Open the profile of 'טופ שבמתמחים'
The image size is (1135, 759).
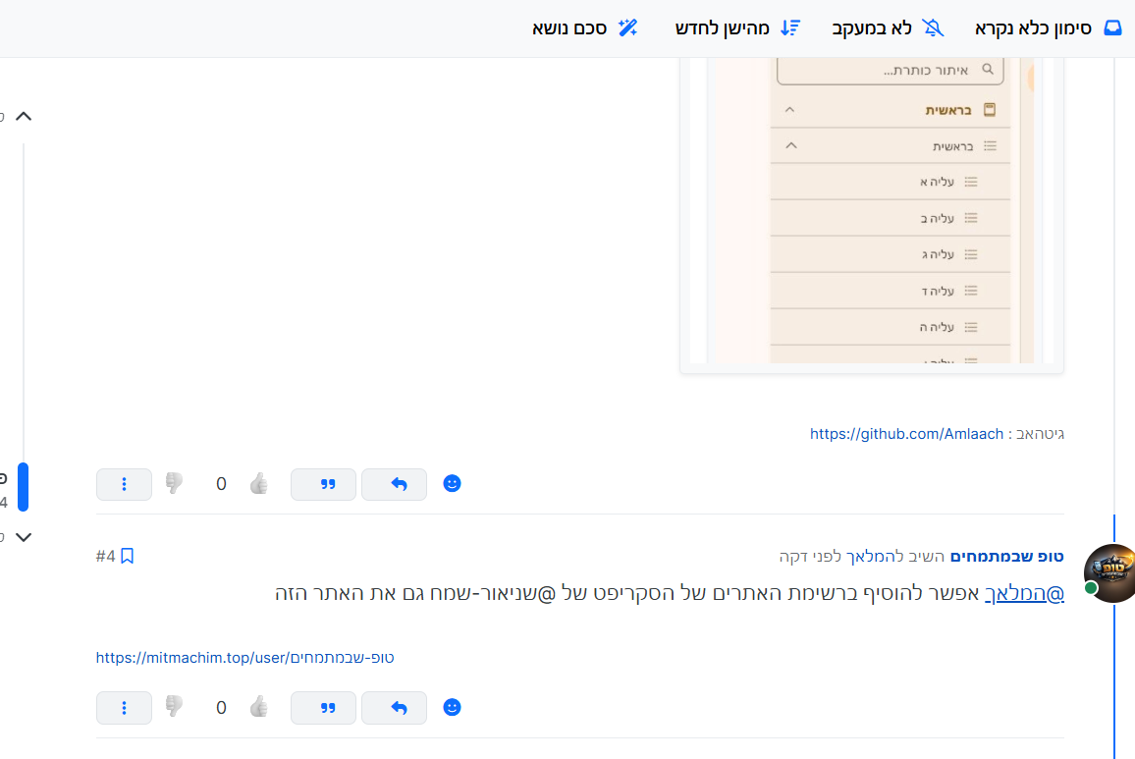(x=1007, y=556)
